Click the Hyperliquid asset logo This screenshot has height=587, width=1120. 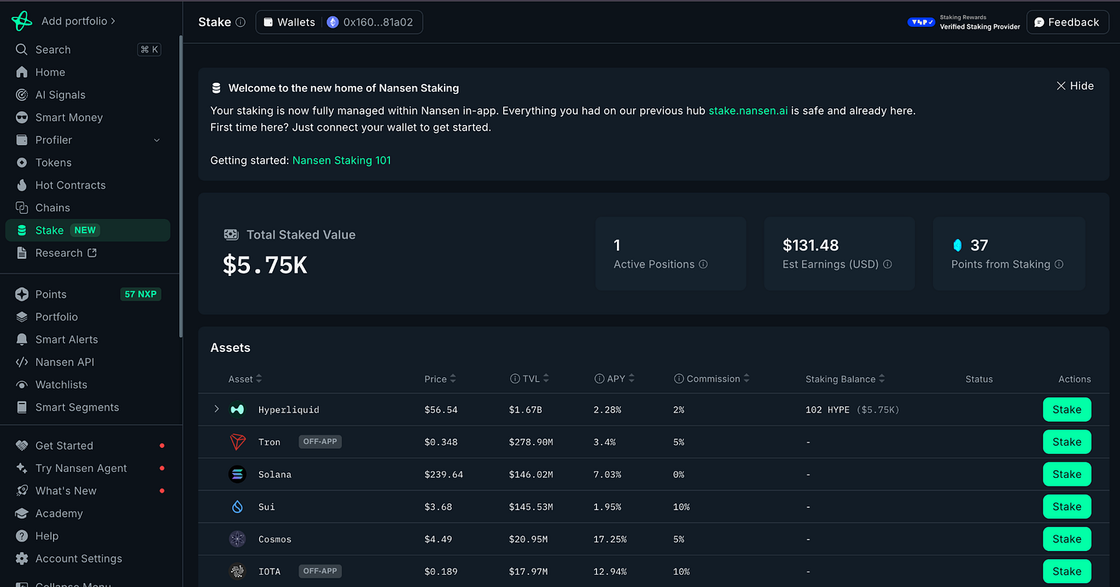click(238, 410)
